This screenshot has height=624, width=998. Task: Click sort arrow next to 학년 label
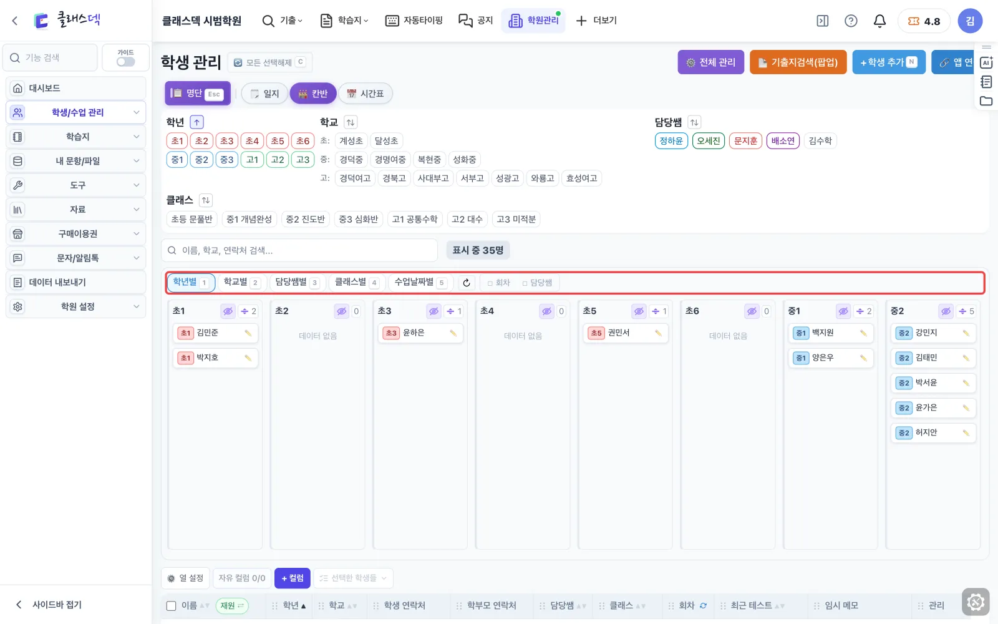point(196,122)
